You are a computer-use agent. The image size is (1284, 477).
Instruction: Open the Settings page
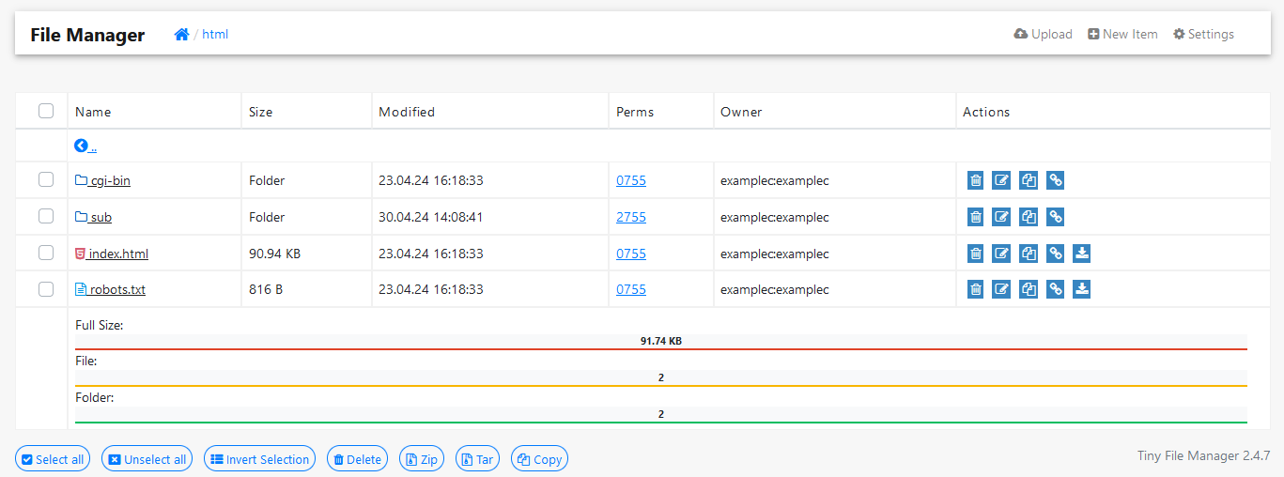(1203, 35)
